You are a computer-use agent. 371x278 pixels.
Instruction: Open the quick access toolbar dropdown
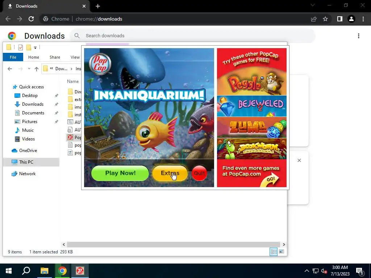[35, 48]
